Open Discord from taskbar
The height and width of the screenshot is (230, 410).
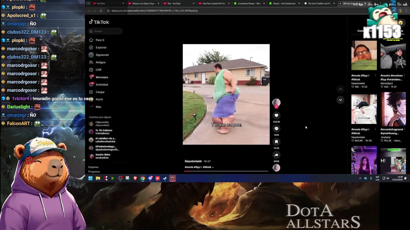coord(150,178)
